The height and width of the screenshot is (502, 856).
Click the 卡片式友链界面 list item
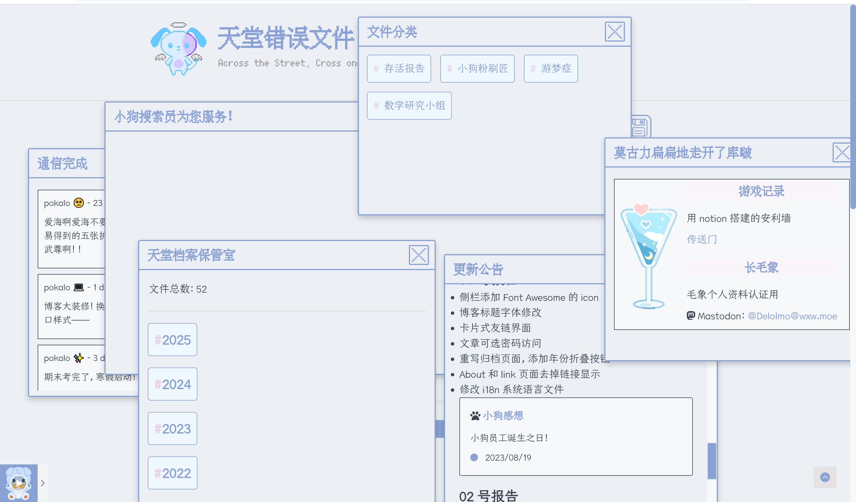point(495,328)
